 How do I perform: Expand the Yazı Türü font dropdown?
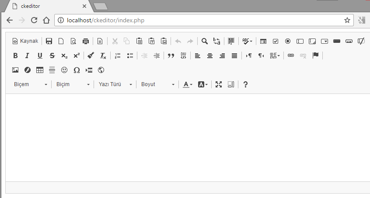(115, 84)
